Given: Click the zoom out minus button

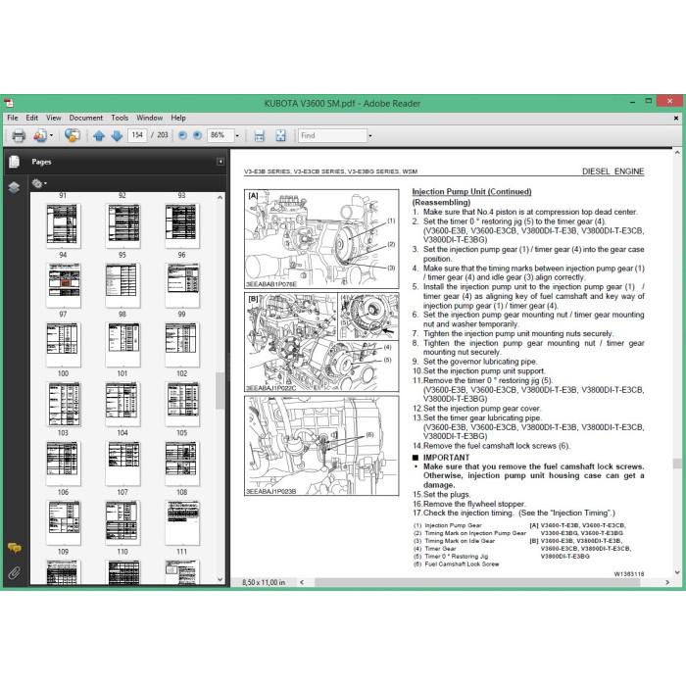Looking at the screenshot, I should pos(182,135).
